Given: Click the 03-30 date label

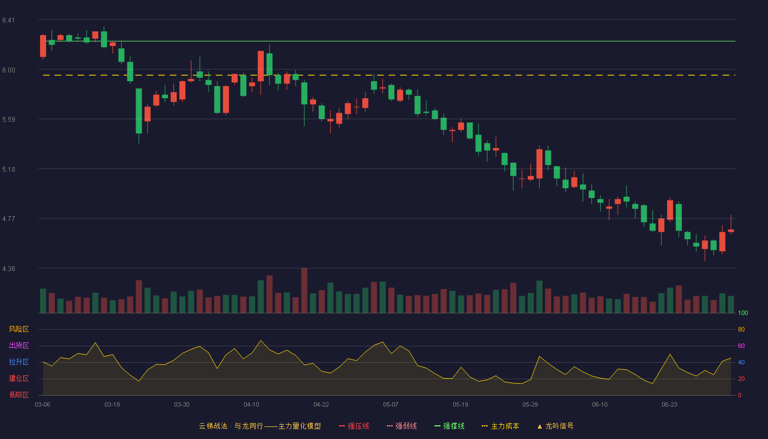Looking at the screenshot, I should [182, 404].
